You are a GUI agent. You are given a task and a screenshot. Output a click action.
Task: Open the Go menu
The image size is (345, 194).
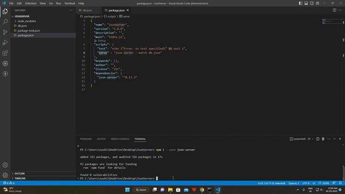(51, 3)
